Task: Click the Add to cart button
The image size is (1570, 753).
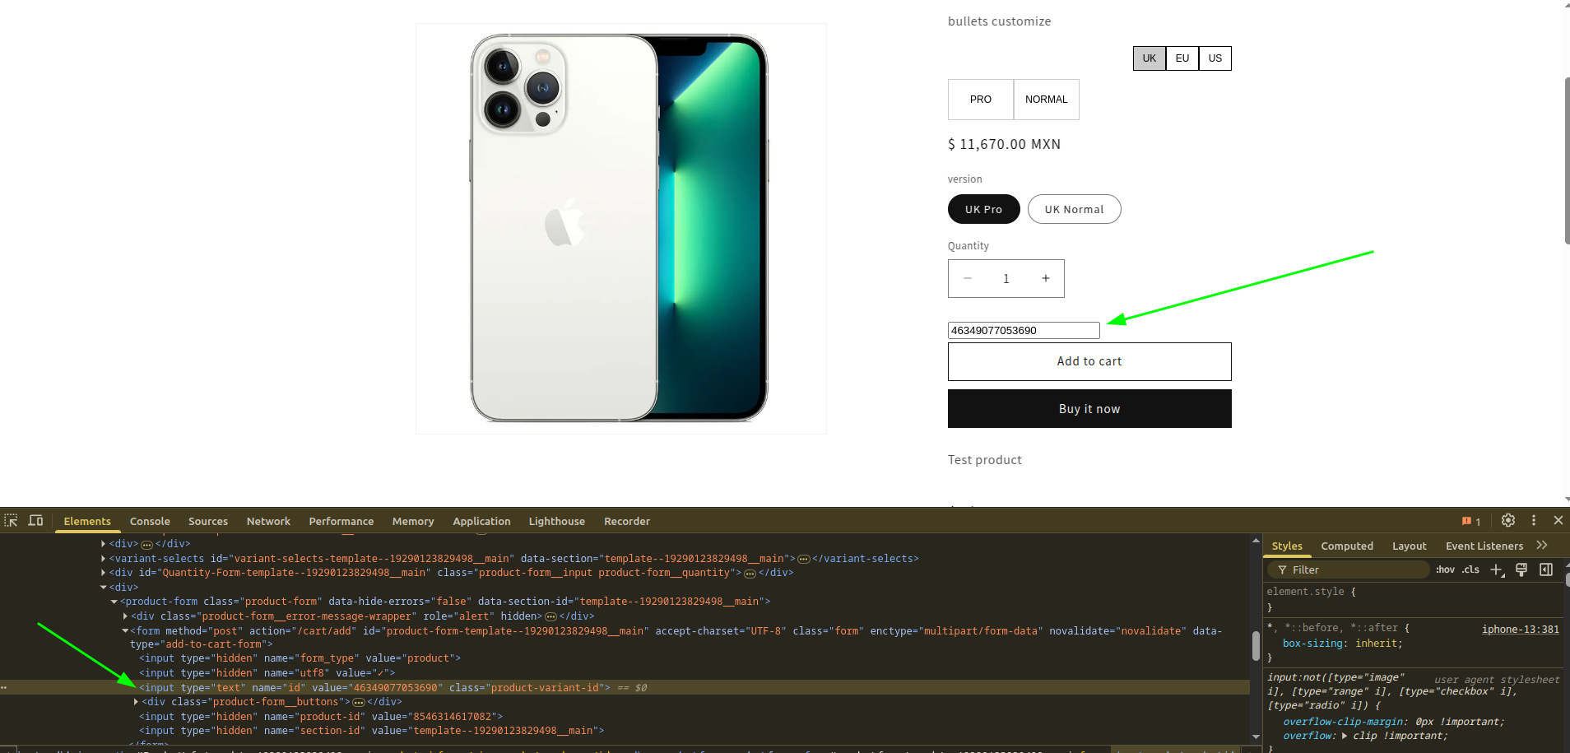Action: pyautogui.click(x=1089, y=361)
